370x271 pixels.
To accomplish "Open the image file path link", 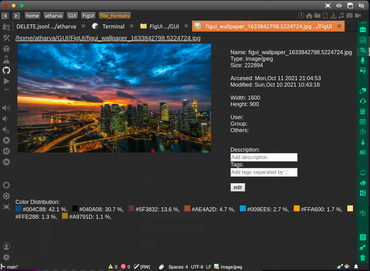I will pos(108,38).
